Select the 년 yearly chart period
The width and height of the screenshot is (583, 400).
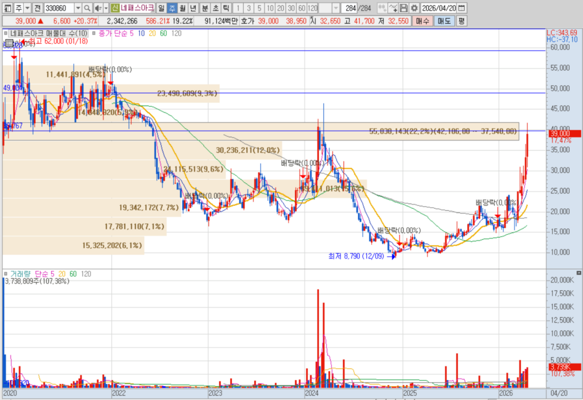click(192, 8)
